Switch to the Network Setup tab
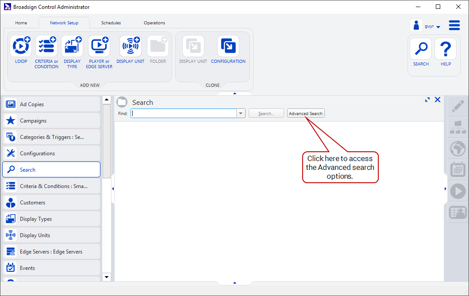This screenshot has width=469, height=296. pos(64,23)
